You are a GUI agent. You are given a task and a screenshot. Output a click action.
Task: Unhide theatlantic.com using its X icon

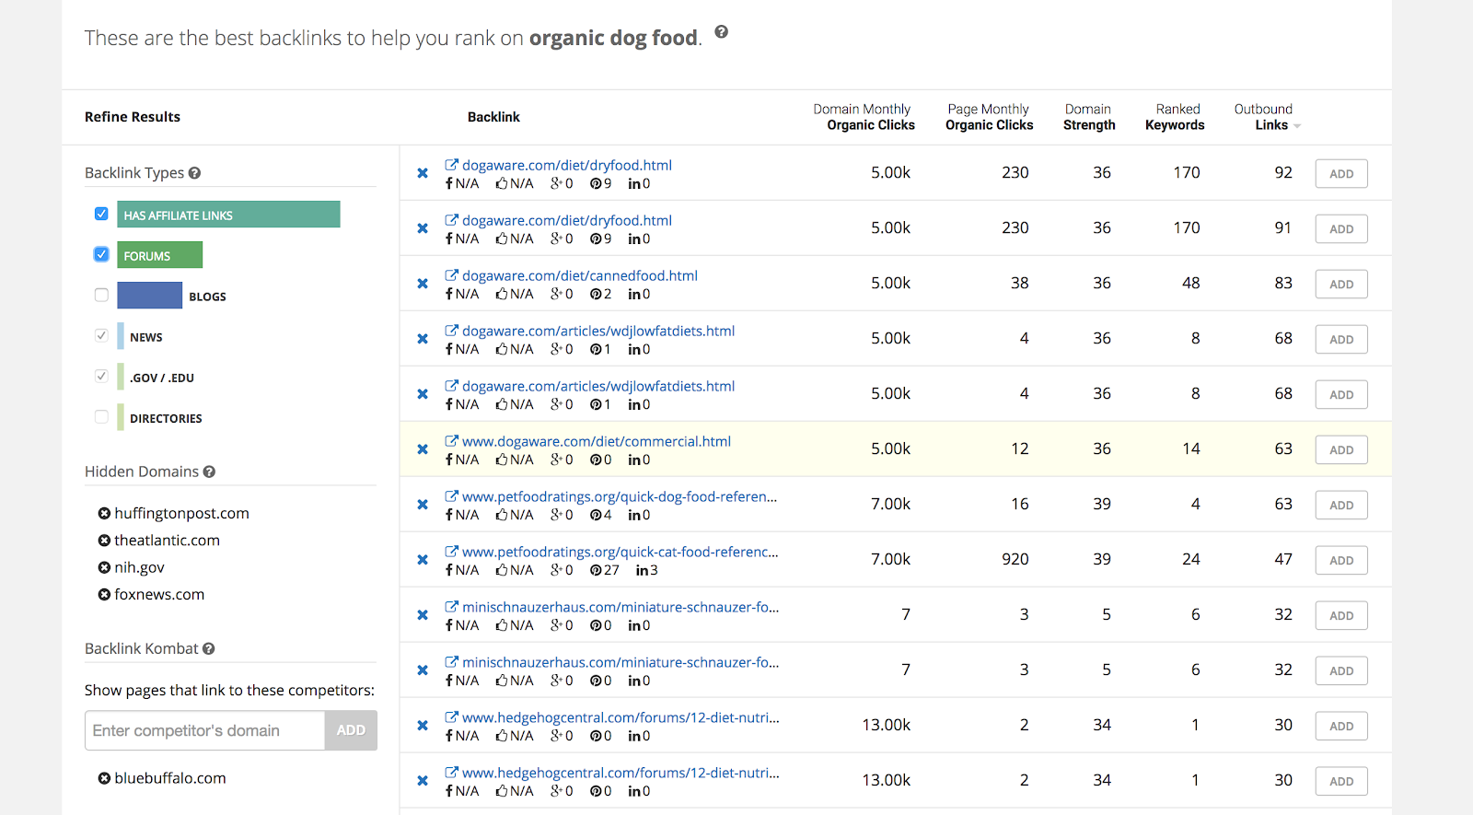pyautogui.click(x=104, y=541)
